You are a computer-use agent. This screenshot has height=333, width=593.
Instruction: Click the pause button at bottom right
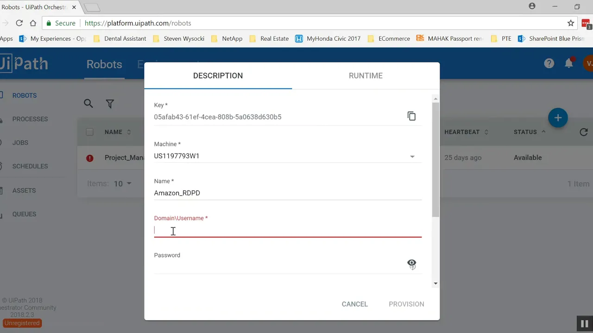[585, 324]
